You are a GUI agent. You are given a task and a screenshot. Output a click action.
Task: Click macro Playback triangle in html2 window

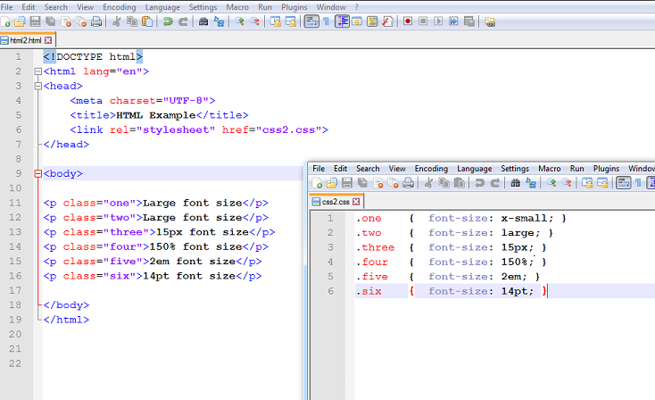(438, 21)
